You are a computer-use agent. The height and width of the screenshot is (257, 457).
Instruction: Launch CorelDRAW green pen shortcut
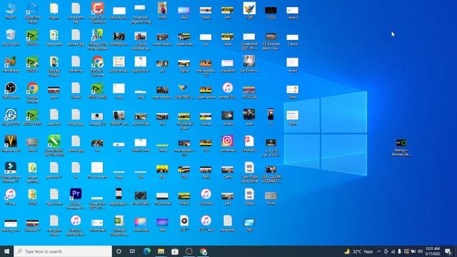pyautogui.click(x=54, y=145)
